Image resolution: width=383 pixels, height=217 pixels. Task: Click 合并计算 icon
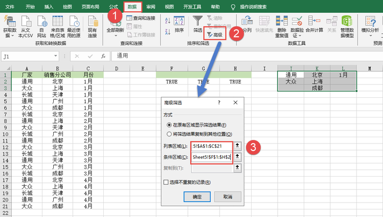pos(314,21)
